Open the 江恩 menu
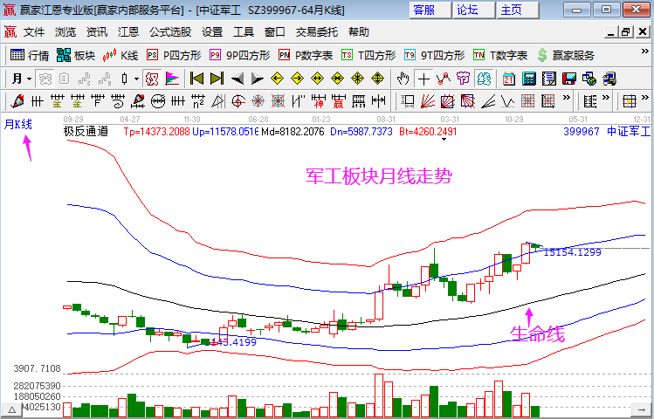This screenshot has height=419, width=654. tap(128, 32)
